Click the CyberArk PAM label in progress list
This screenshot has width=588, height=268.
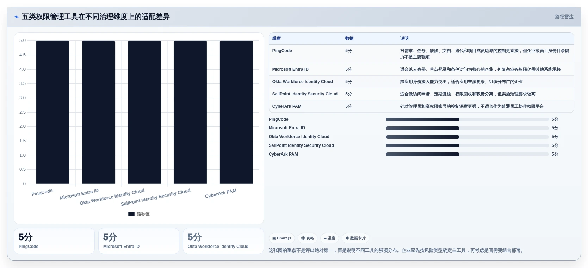pyautogui.click(x=283, y=154)
